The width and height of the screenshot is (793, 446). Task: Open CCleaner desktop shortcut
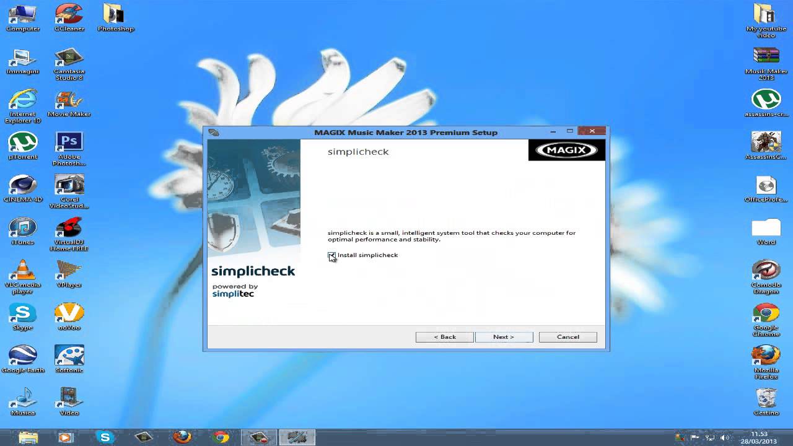[69, 18]
